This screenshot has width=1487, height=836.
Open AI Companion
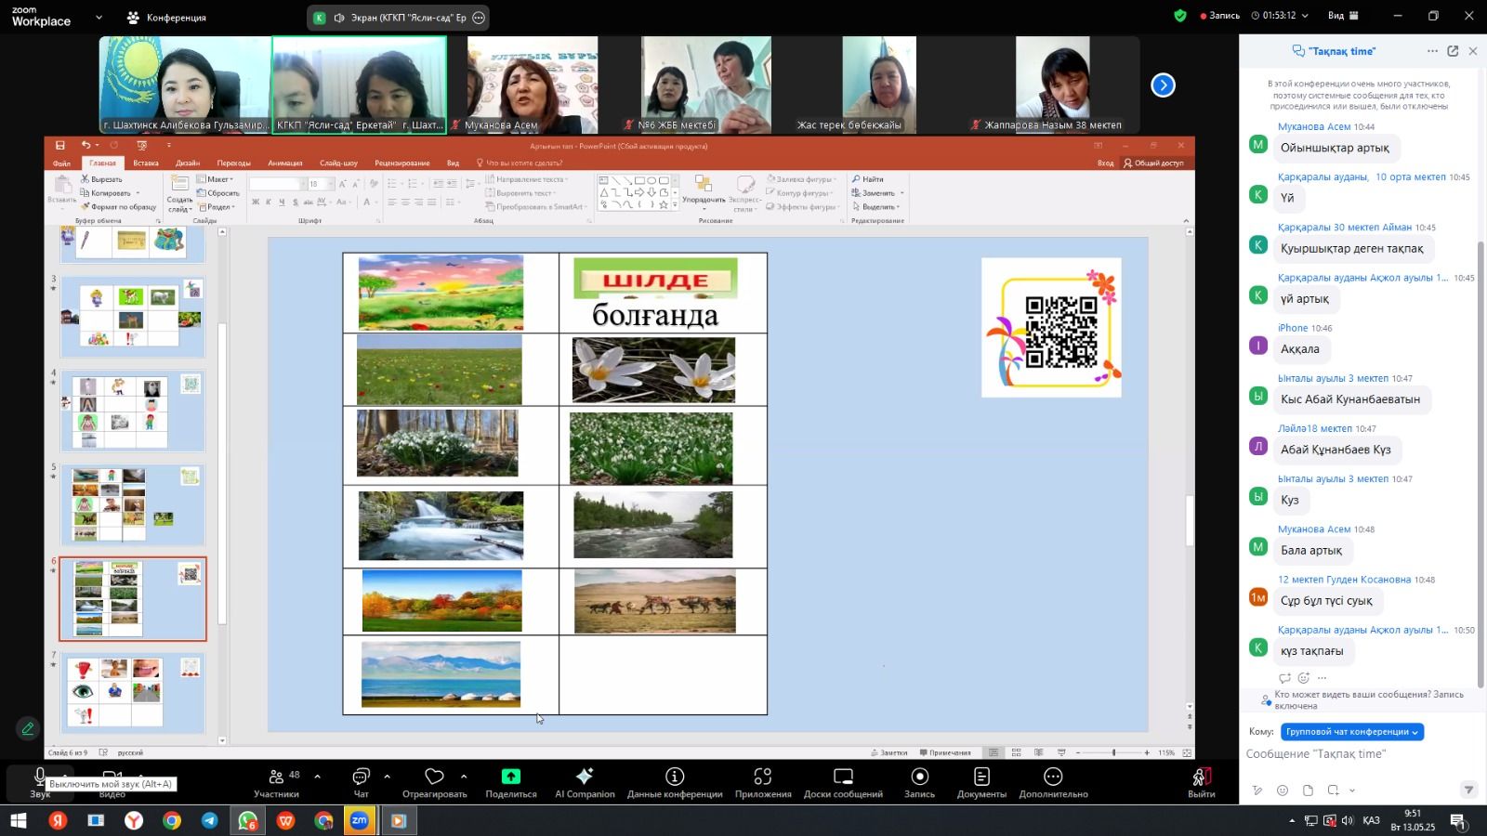(x=585, y=777)
